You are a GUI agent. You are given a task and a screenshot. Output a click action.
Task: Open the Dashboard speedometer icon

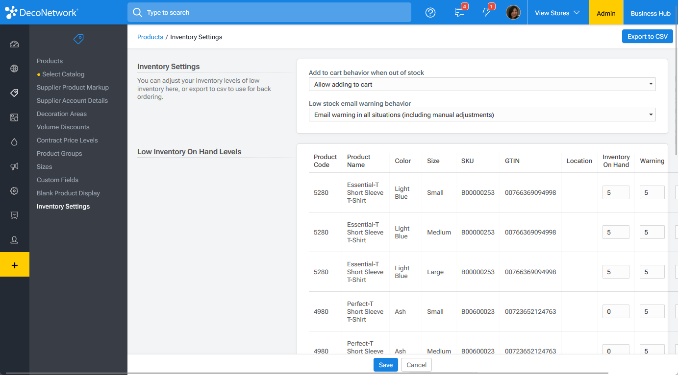[15, 44]
